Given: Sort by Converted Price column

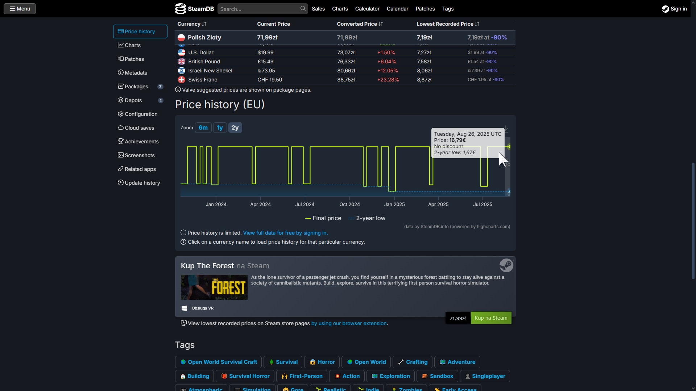Looking at the screenshot, I should coord(360,24).
